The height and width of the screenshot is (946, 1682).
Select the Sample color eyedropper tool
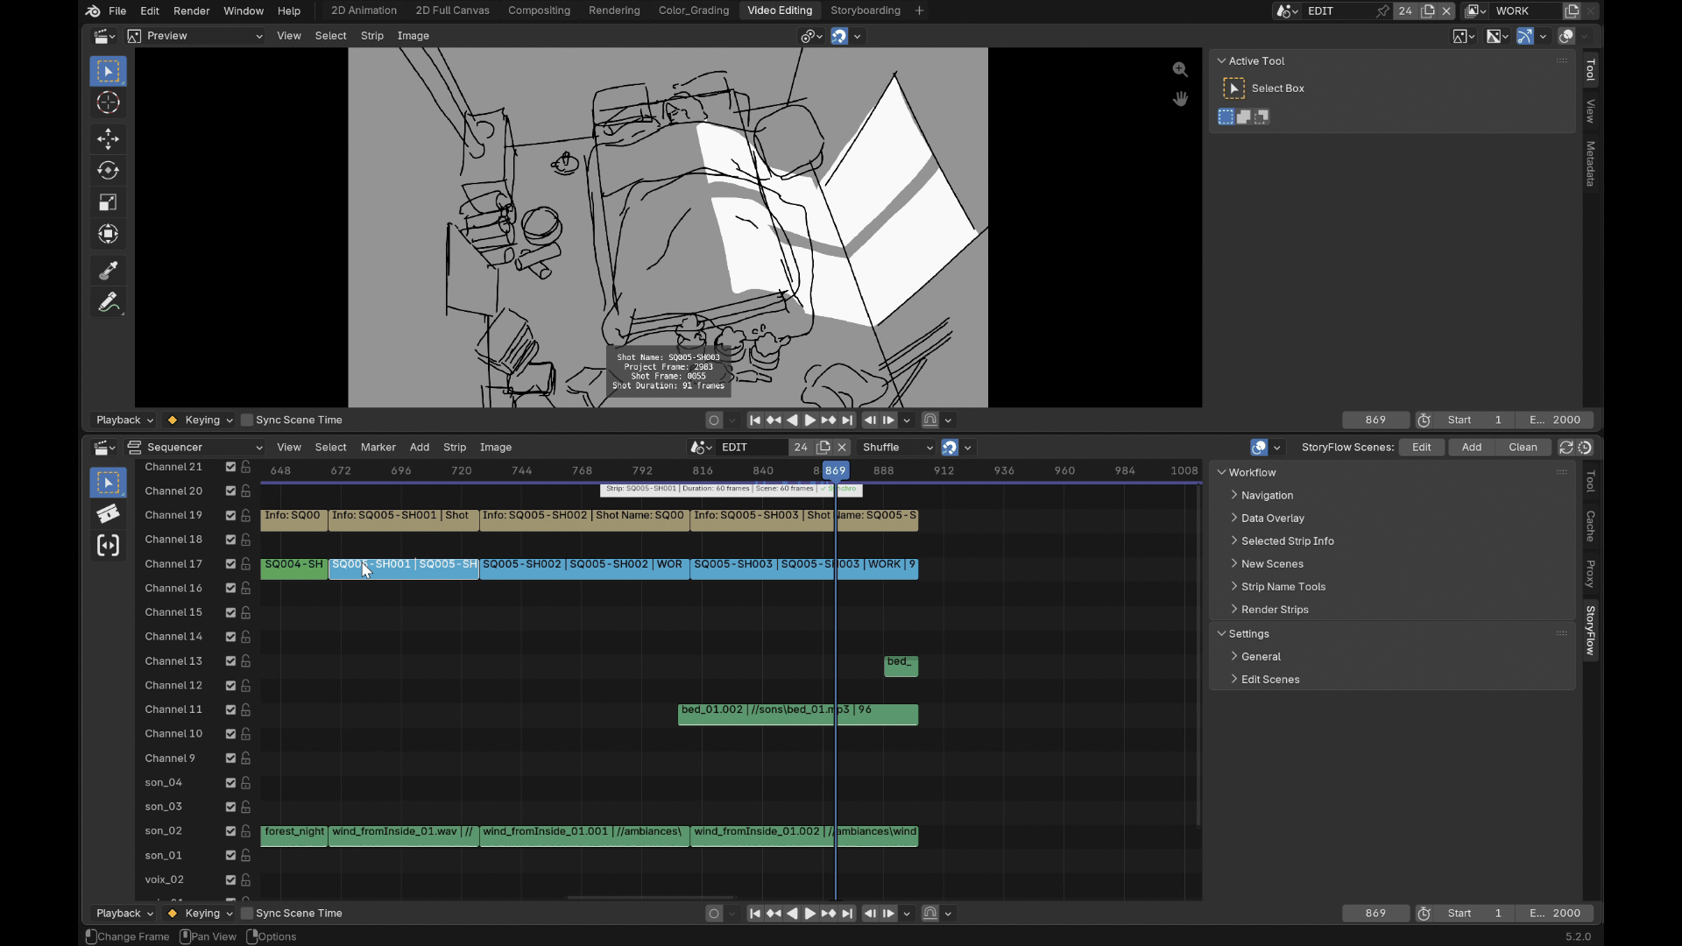(108, 271)
